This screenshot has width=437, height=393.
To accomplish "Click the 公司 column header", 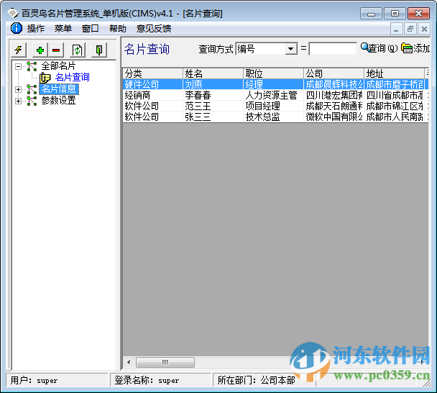I will pos(334,73).
